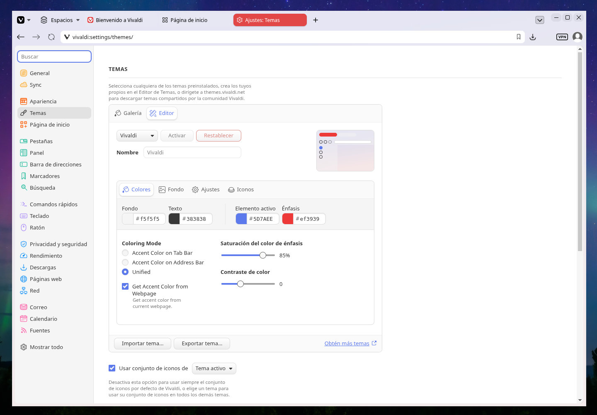Reload the page with refresh icon
Screen dimensions: 597x415
[51, 37]
